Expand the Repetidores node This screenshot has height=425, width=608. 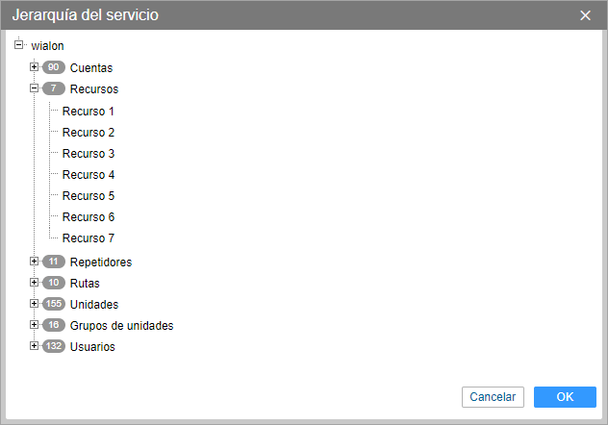coord(34,262)
